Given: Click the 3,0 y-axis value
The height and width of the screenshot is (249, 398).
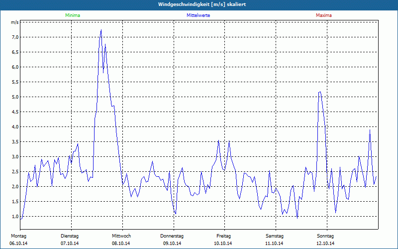Looking at the screenshot, I should (x=15, y=157).
